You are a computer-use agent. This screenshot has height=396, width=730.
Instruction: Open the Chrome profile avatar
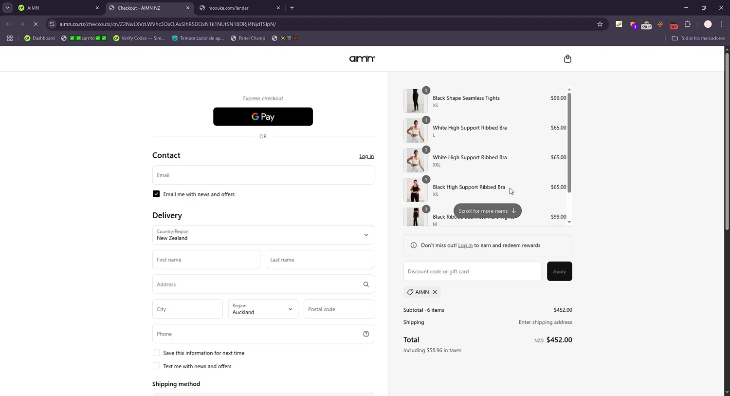click(708, 24)
